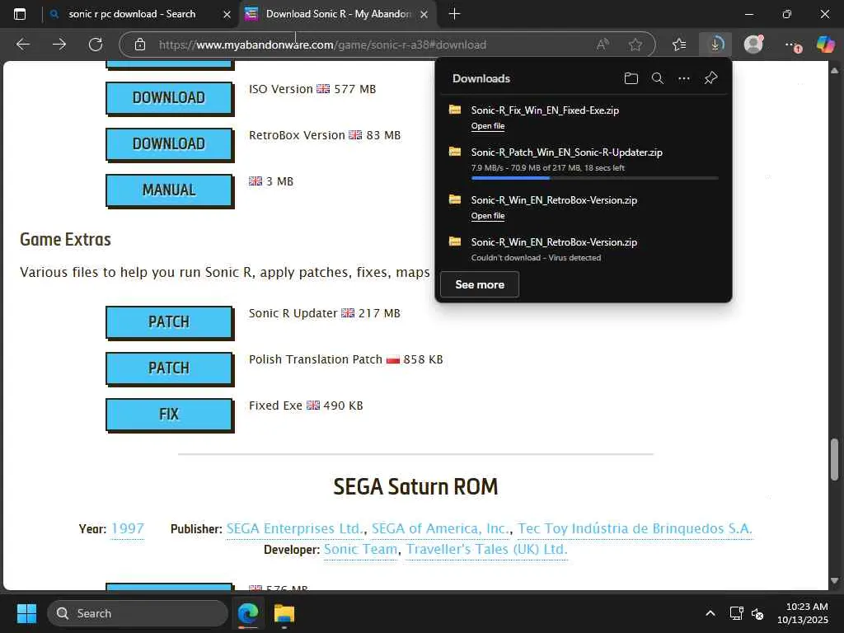844x633 pixels.
Task: Open Traveller's Tales (UK) Ltd. link
Action: [x=486, y=549]
